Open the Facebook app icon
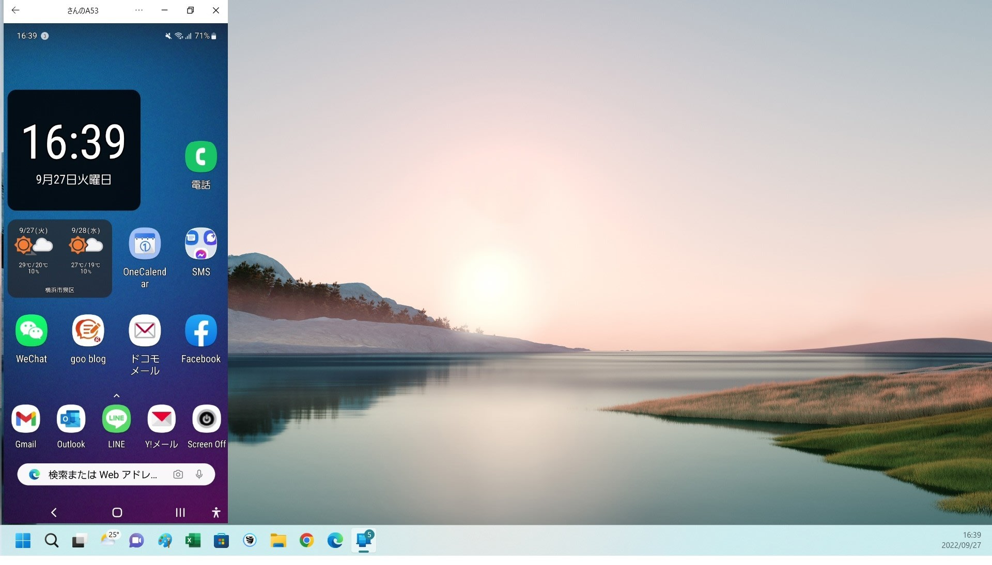Screen dimensions: 992x565 201,331
